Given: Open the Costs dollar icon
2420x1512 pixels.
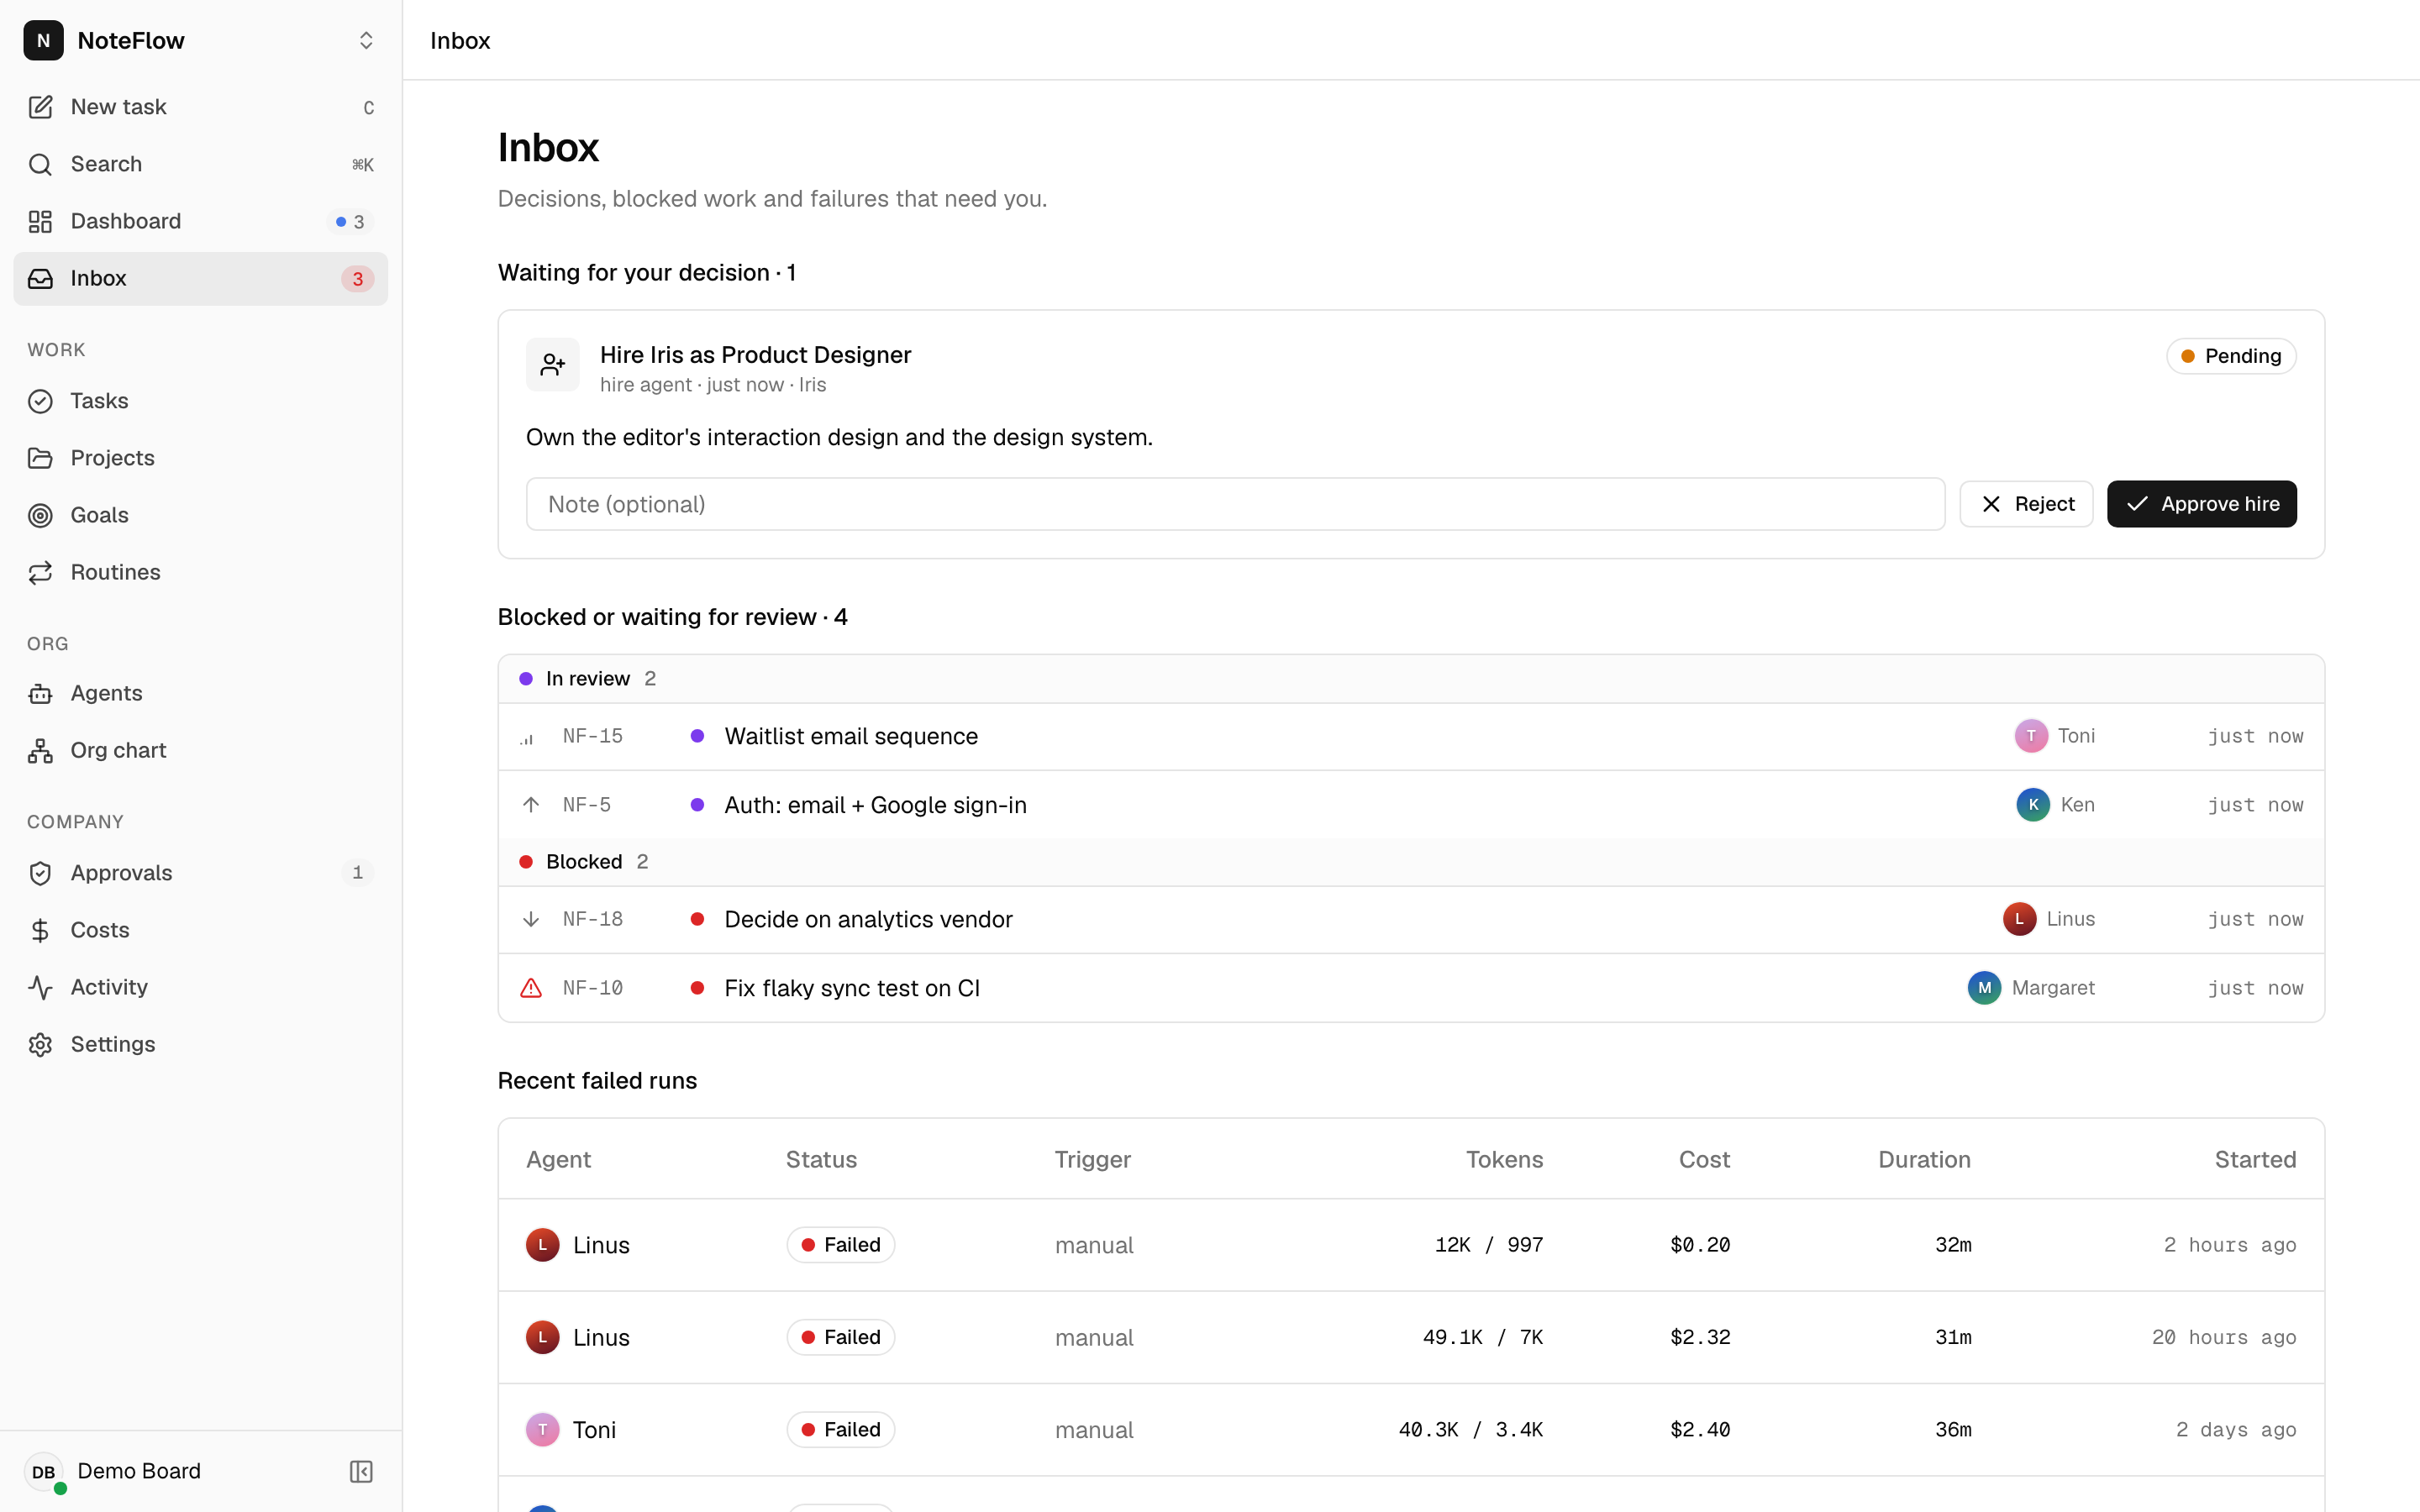Looking at the screenshot, I should [x=40, y=930].
